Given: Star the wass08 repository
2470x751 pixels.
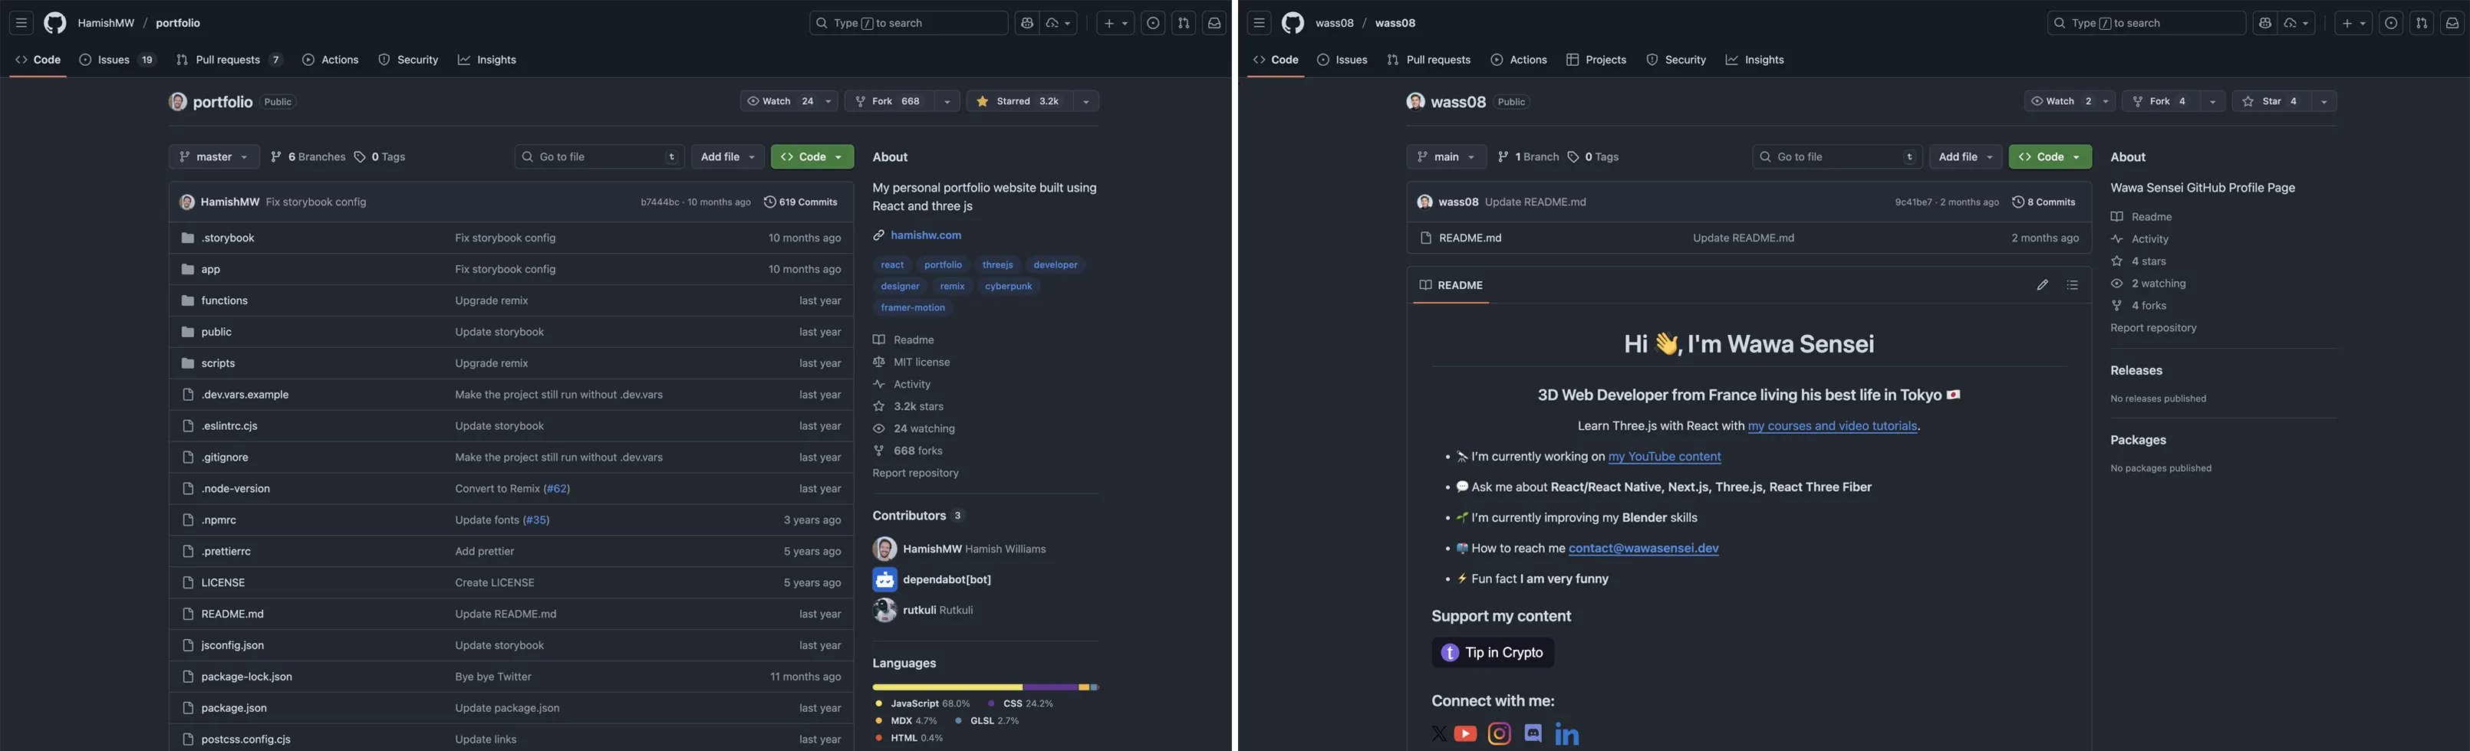Looking at the screenshot, I should click(2271, 101).
